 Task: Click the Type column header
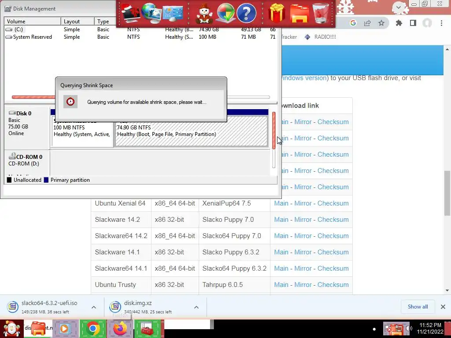click(105, 21)
